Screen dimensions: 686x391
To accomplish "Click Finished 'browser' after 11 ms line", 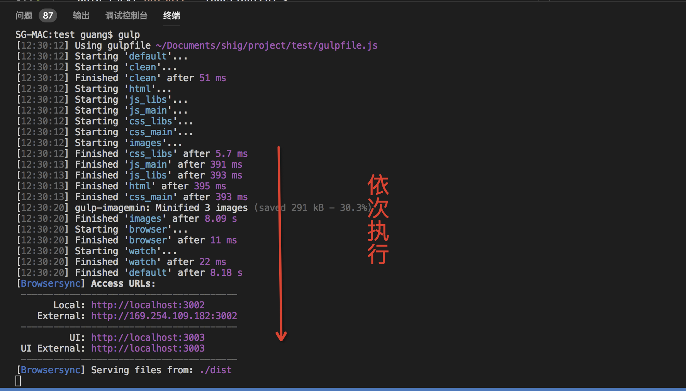I will click(x=126, y=240).
